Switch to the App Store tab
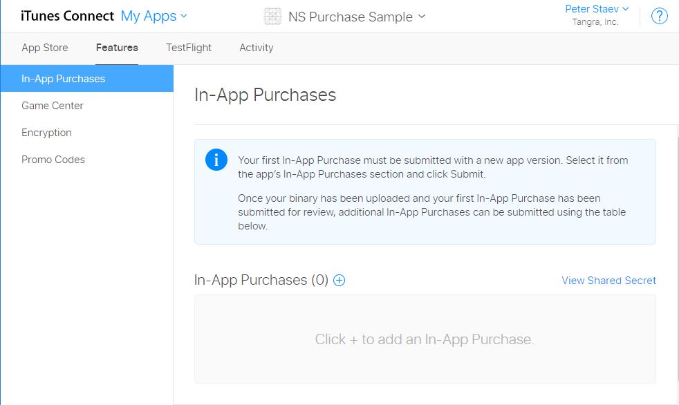The image size is (679, 405). [x=45, y=48]
